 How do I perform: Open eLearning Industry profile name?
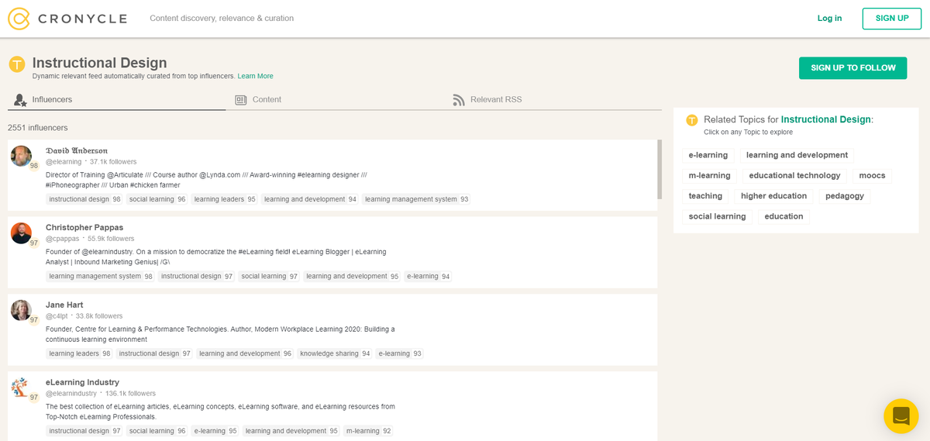pyautogui.click(x=82, y=382)
